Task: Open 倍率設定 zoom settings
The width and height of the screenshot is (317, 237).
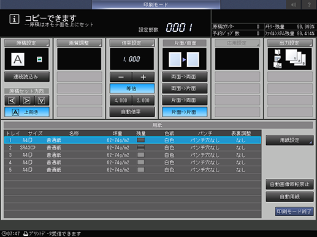Action: click(x=132, y=43)
